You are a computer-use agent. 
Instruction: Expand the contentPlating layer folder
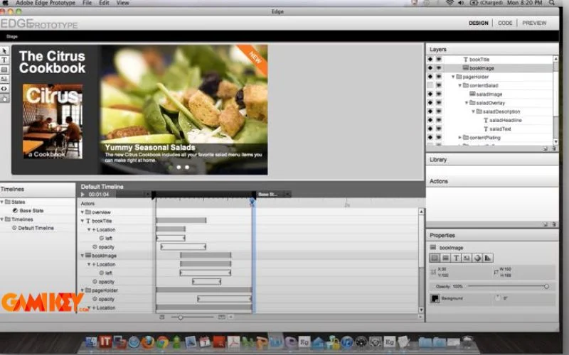(x=460, y=138)
